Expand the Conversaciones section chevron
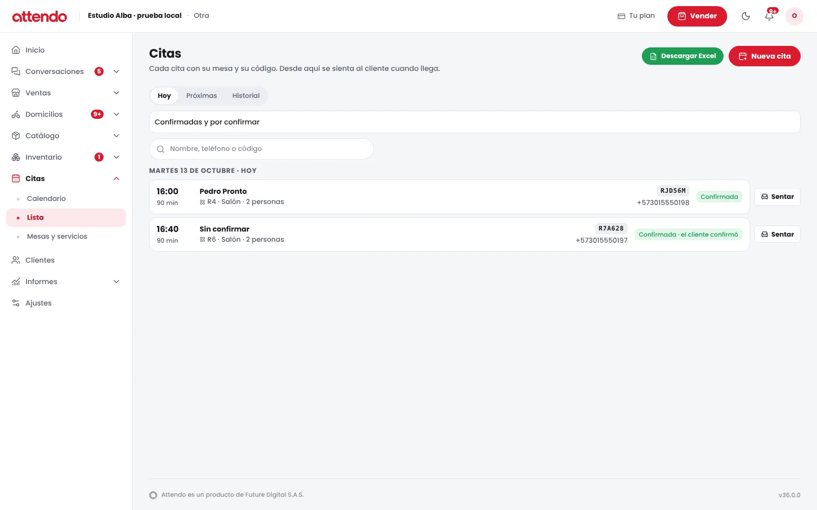 (116, 71)
